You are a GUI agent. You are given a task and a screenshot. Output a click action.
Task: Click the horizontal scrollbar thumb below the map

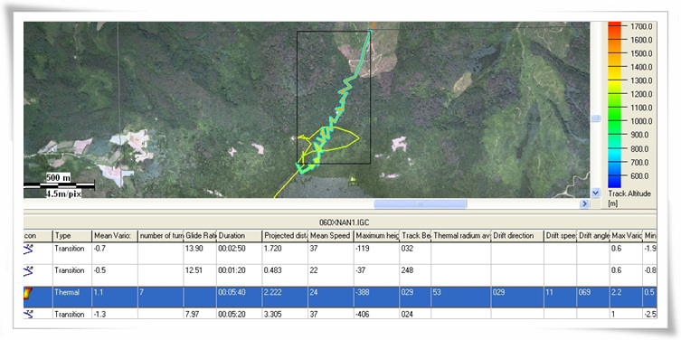tap(421, 203)
